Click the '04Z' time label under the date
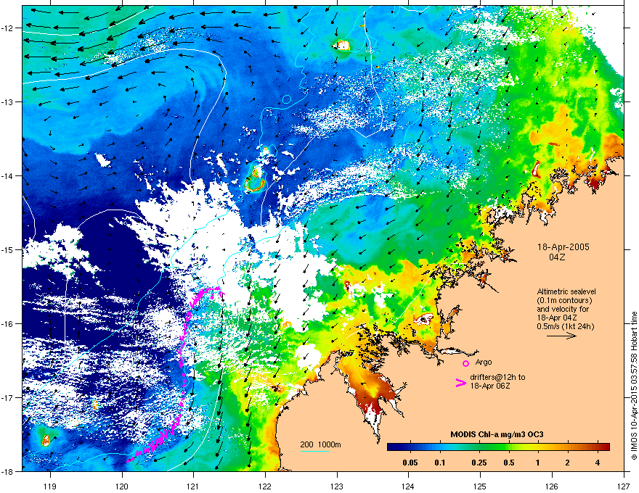This screenshot has height=493, width=639. pyautogui.click(x=557, y=257)
